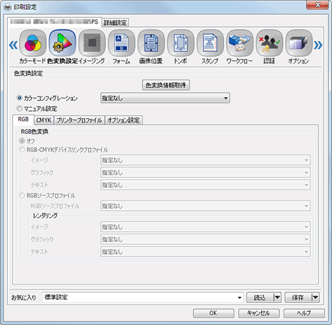Select RGB-CMYKデバイスリンクプロファイル radio button

[22, 150]
